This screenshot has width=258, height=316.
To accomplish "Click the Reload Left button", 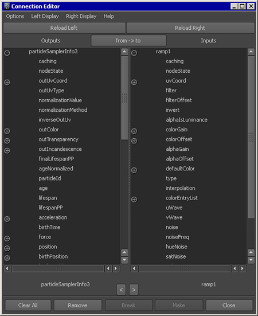I will pos(64,28).
